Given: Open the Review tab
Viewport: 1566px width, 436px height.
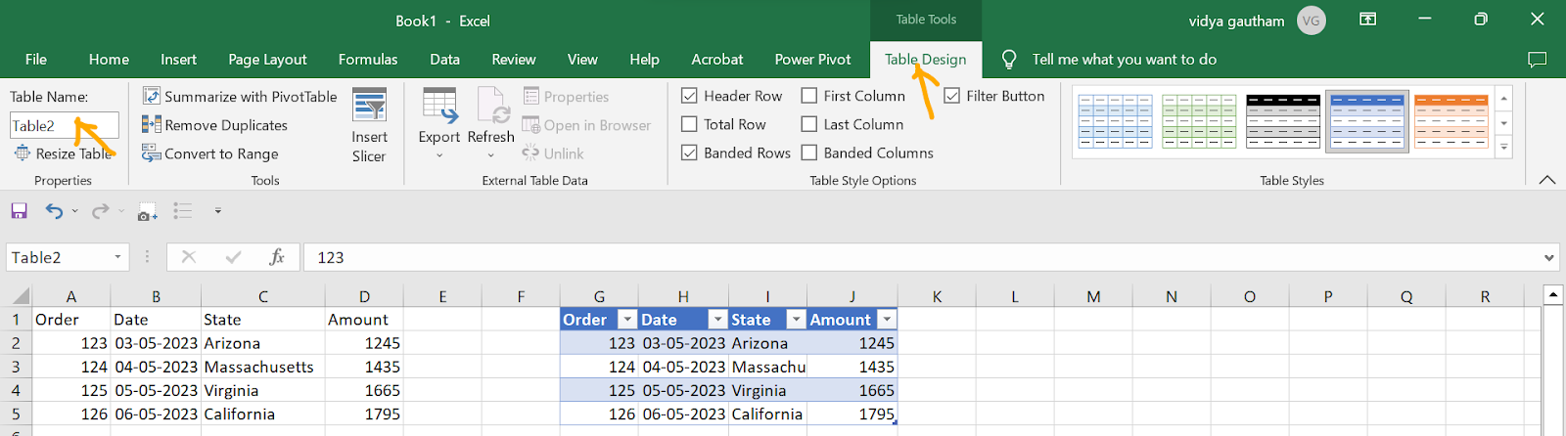Looking at the screenshot, I should [x=514, y=60].
